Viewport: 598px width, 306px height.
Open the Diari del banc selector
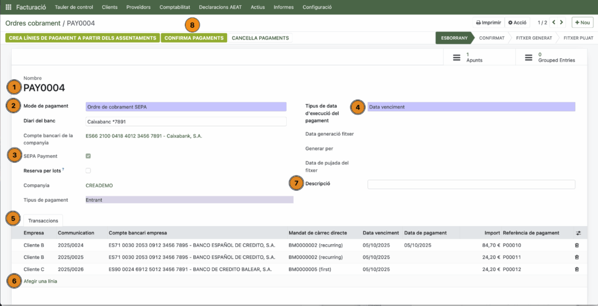pos(186,121)
